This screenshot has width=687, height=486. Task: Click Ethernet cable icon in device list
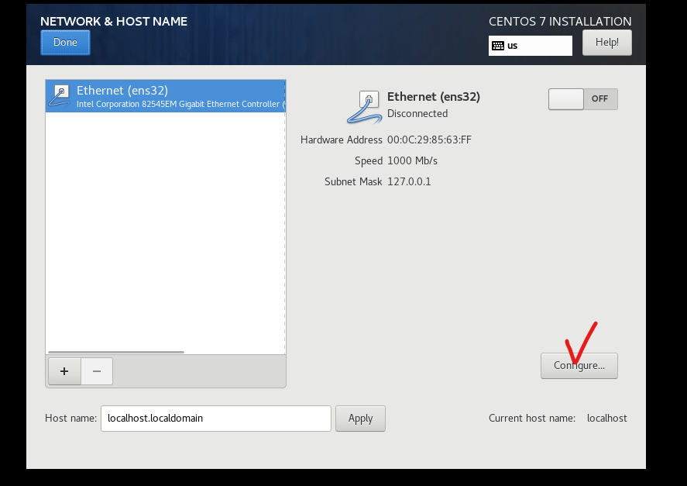(60, 96)
